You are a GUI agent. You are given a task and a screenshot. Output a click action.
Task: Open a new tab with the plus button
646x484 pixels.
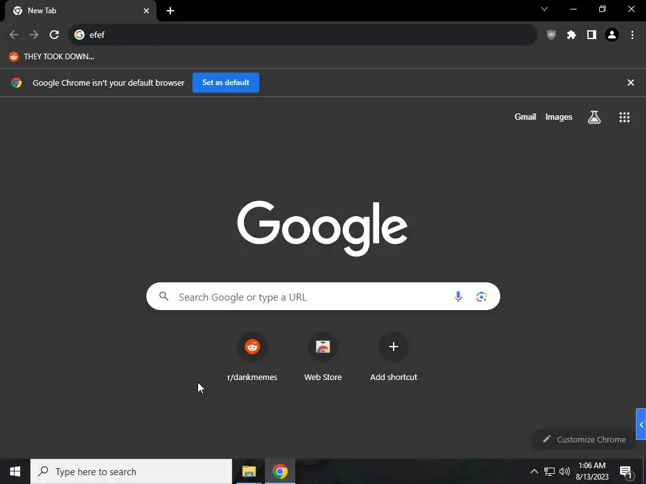pos(170,11)
